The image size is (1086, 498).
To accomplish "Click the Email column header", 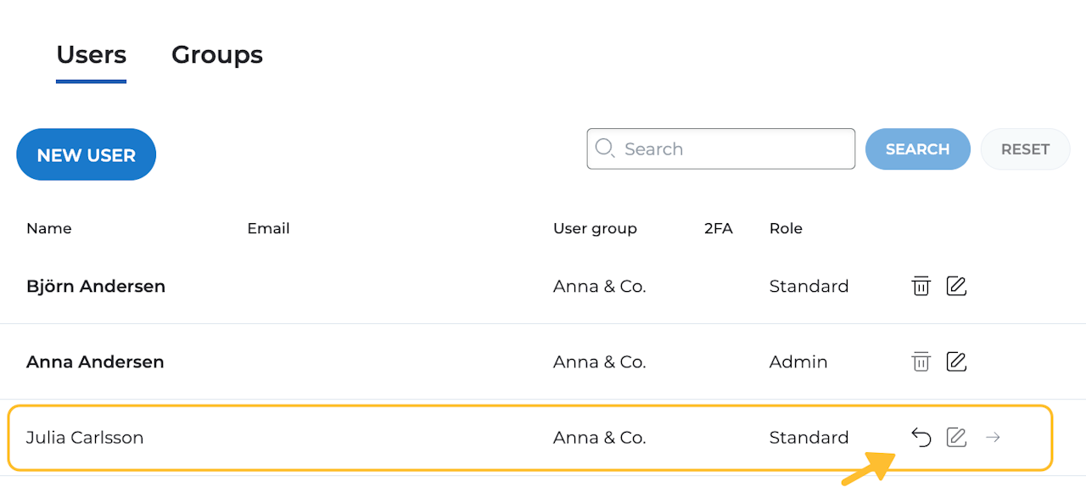I will point(268,228).
